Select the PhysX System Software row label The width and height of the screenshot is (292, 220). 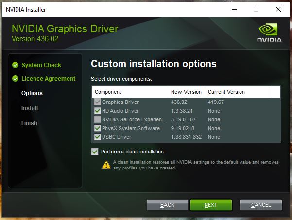(x=131, y=128)
